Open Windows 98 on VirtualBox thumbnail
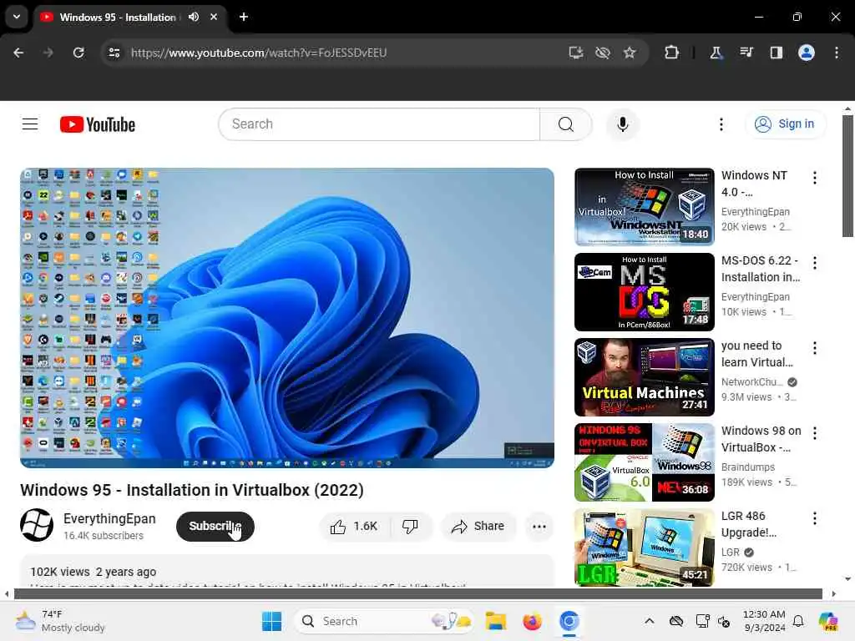The image size is (855, 641). 644,462
